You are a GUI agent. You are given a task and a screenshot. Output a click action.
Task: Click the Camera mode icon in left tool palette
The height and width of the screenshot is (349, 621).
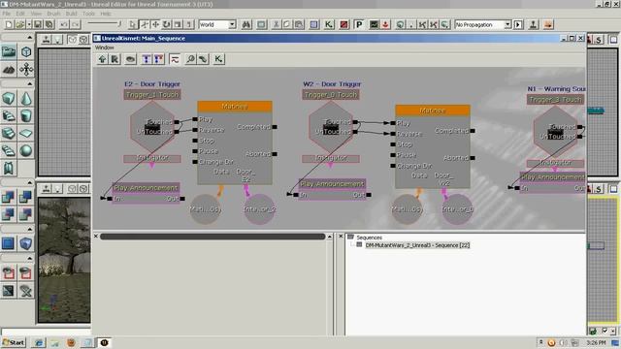tap(9, 51)
